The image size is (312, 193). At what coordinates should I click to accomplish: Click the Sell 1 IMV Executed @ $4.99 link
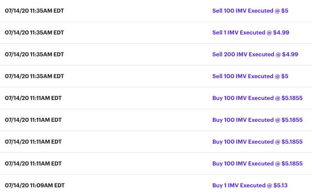250,32
